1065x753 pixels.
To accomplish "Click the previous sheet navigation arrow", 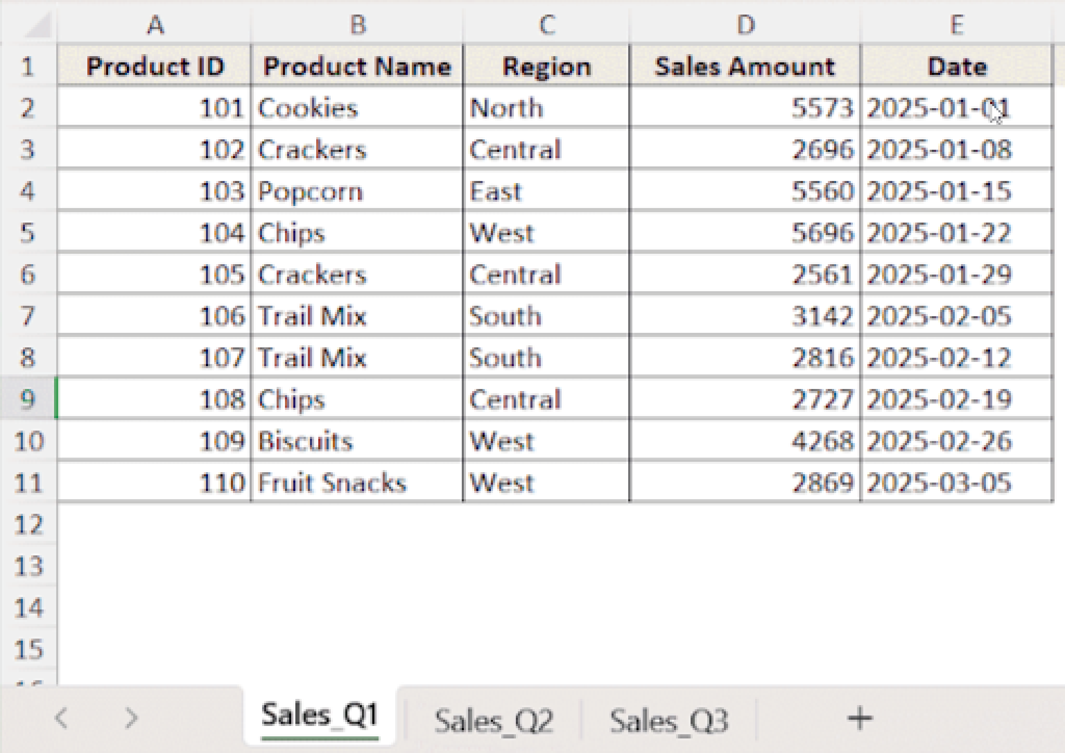I will (x=62, y=718).
